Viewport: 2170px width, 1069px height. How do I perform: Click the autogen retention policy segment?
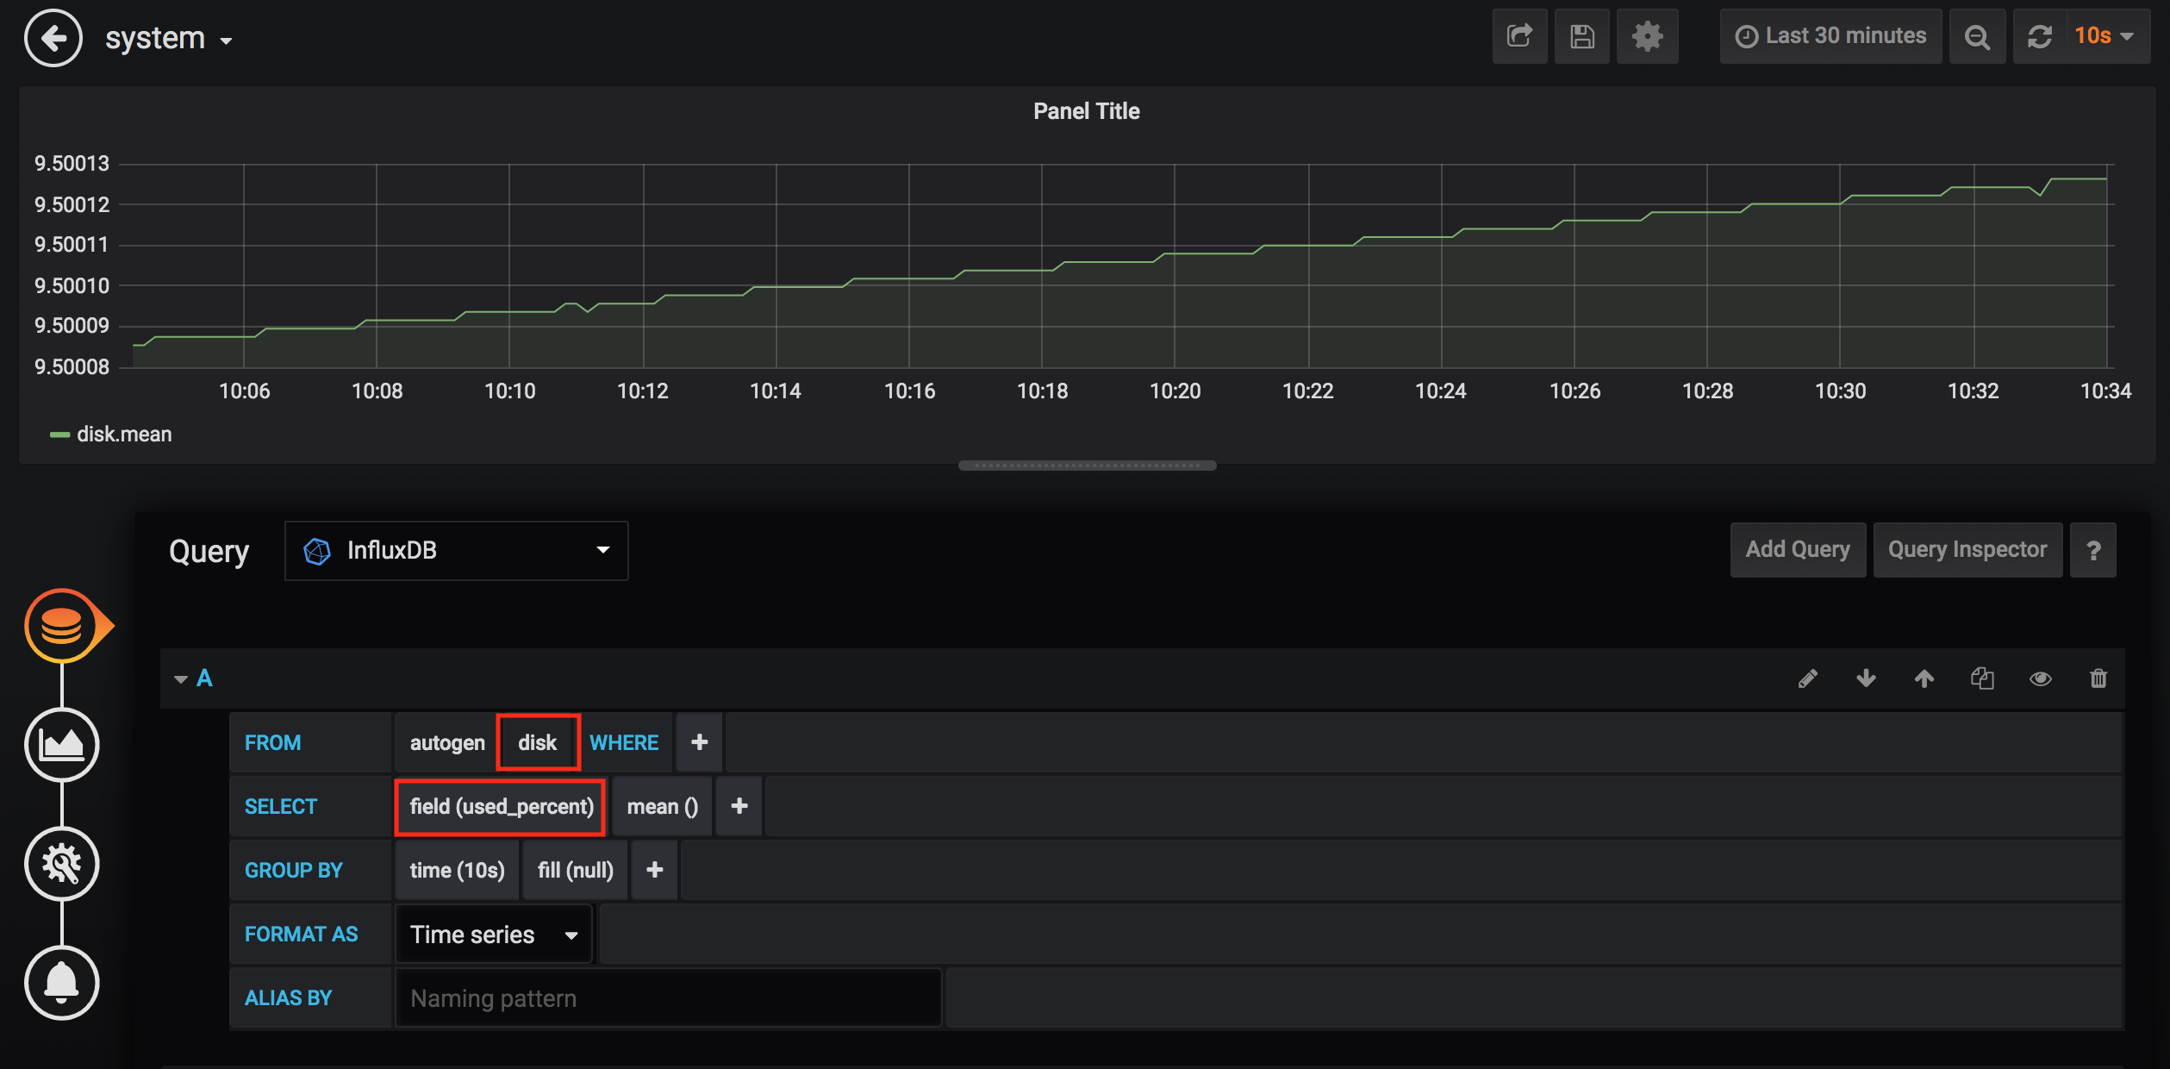pos(447,743)
